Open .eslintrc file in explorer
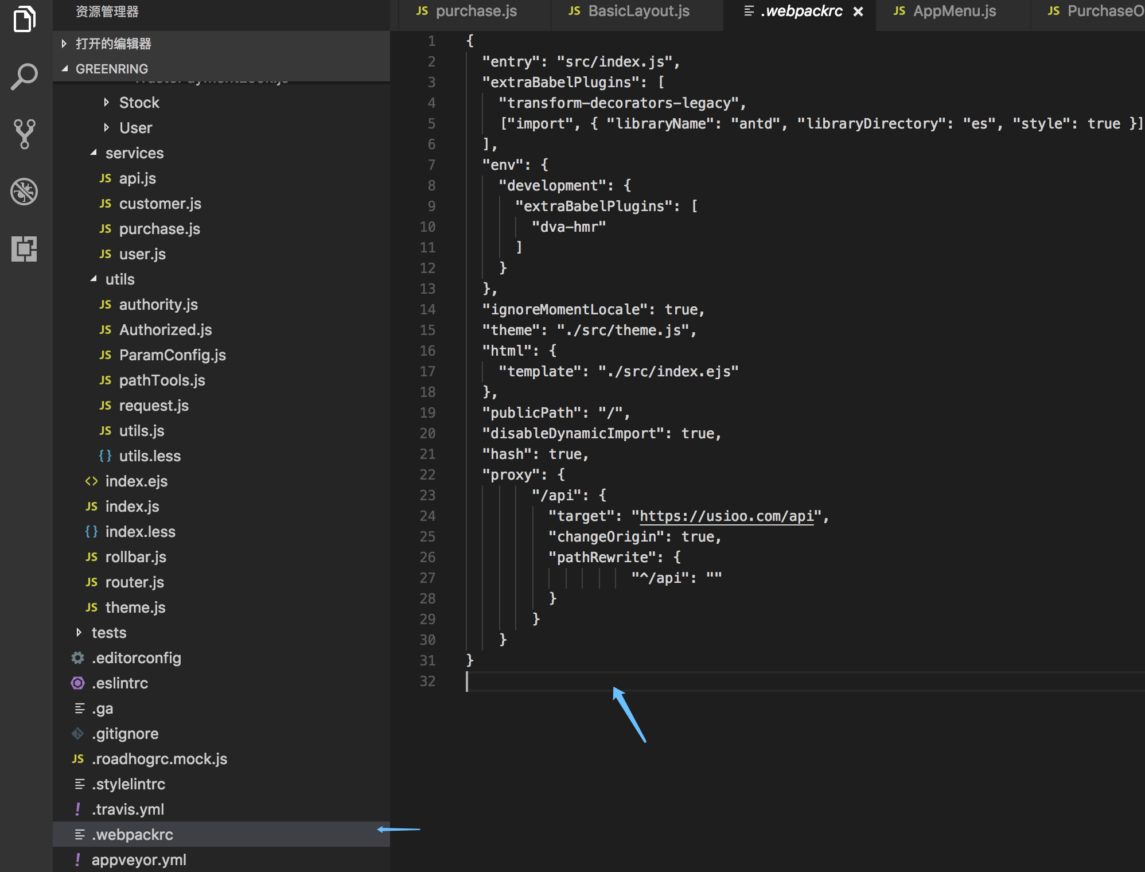 click(120, 683)
